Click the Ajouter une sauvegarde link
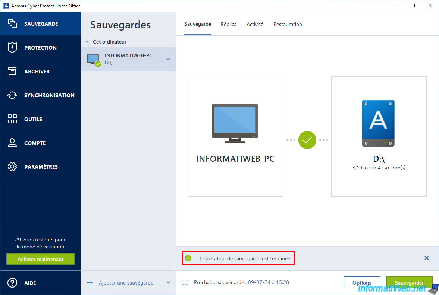The width and height of the screenshot is (439, 295). 126,283
